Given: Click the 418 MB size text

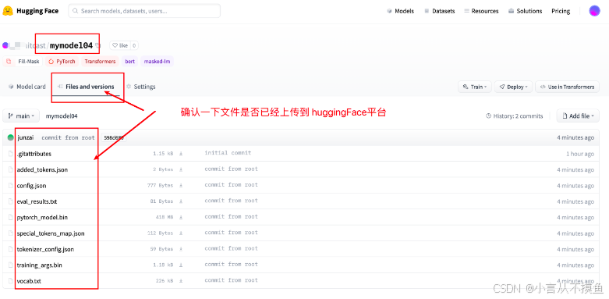Looking at the screenshot, I should point(165,217).
